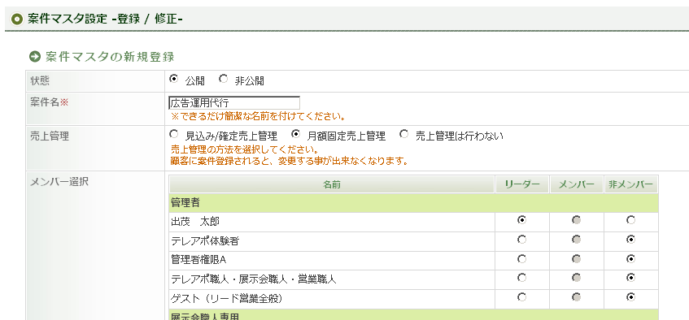Image resolution: width=689 pixels, height=320 pixels.
Task: Mark 管理者権限A as 非メンバー
Action: [x=631, y=259]
